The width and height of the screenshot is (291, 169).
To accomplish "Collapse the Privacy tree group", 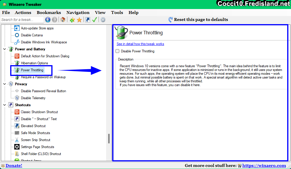I will click(4, 84).
